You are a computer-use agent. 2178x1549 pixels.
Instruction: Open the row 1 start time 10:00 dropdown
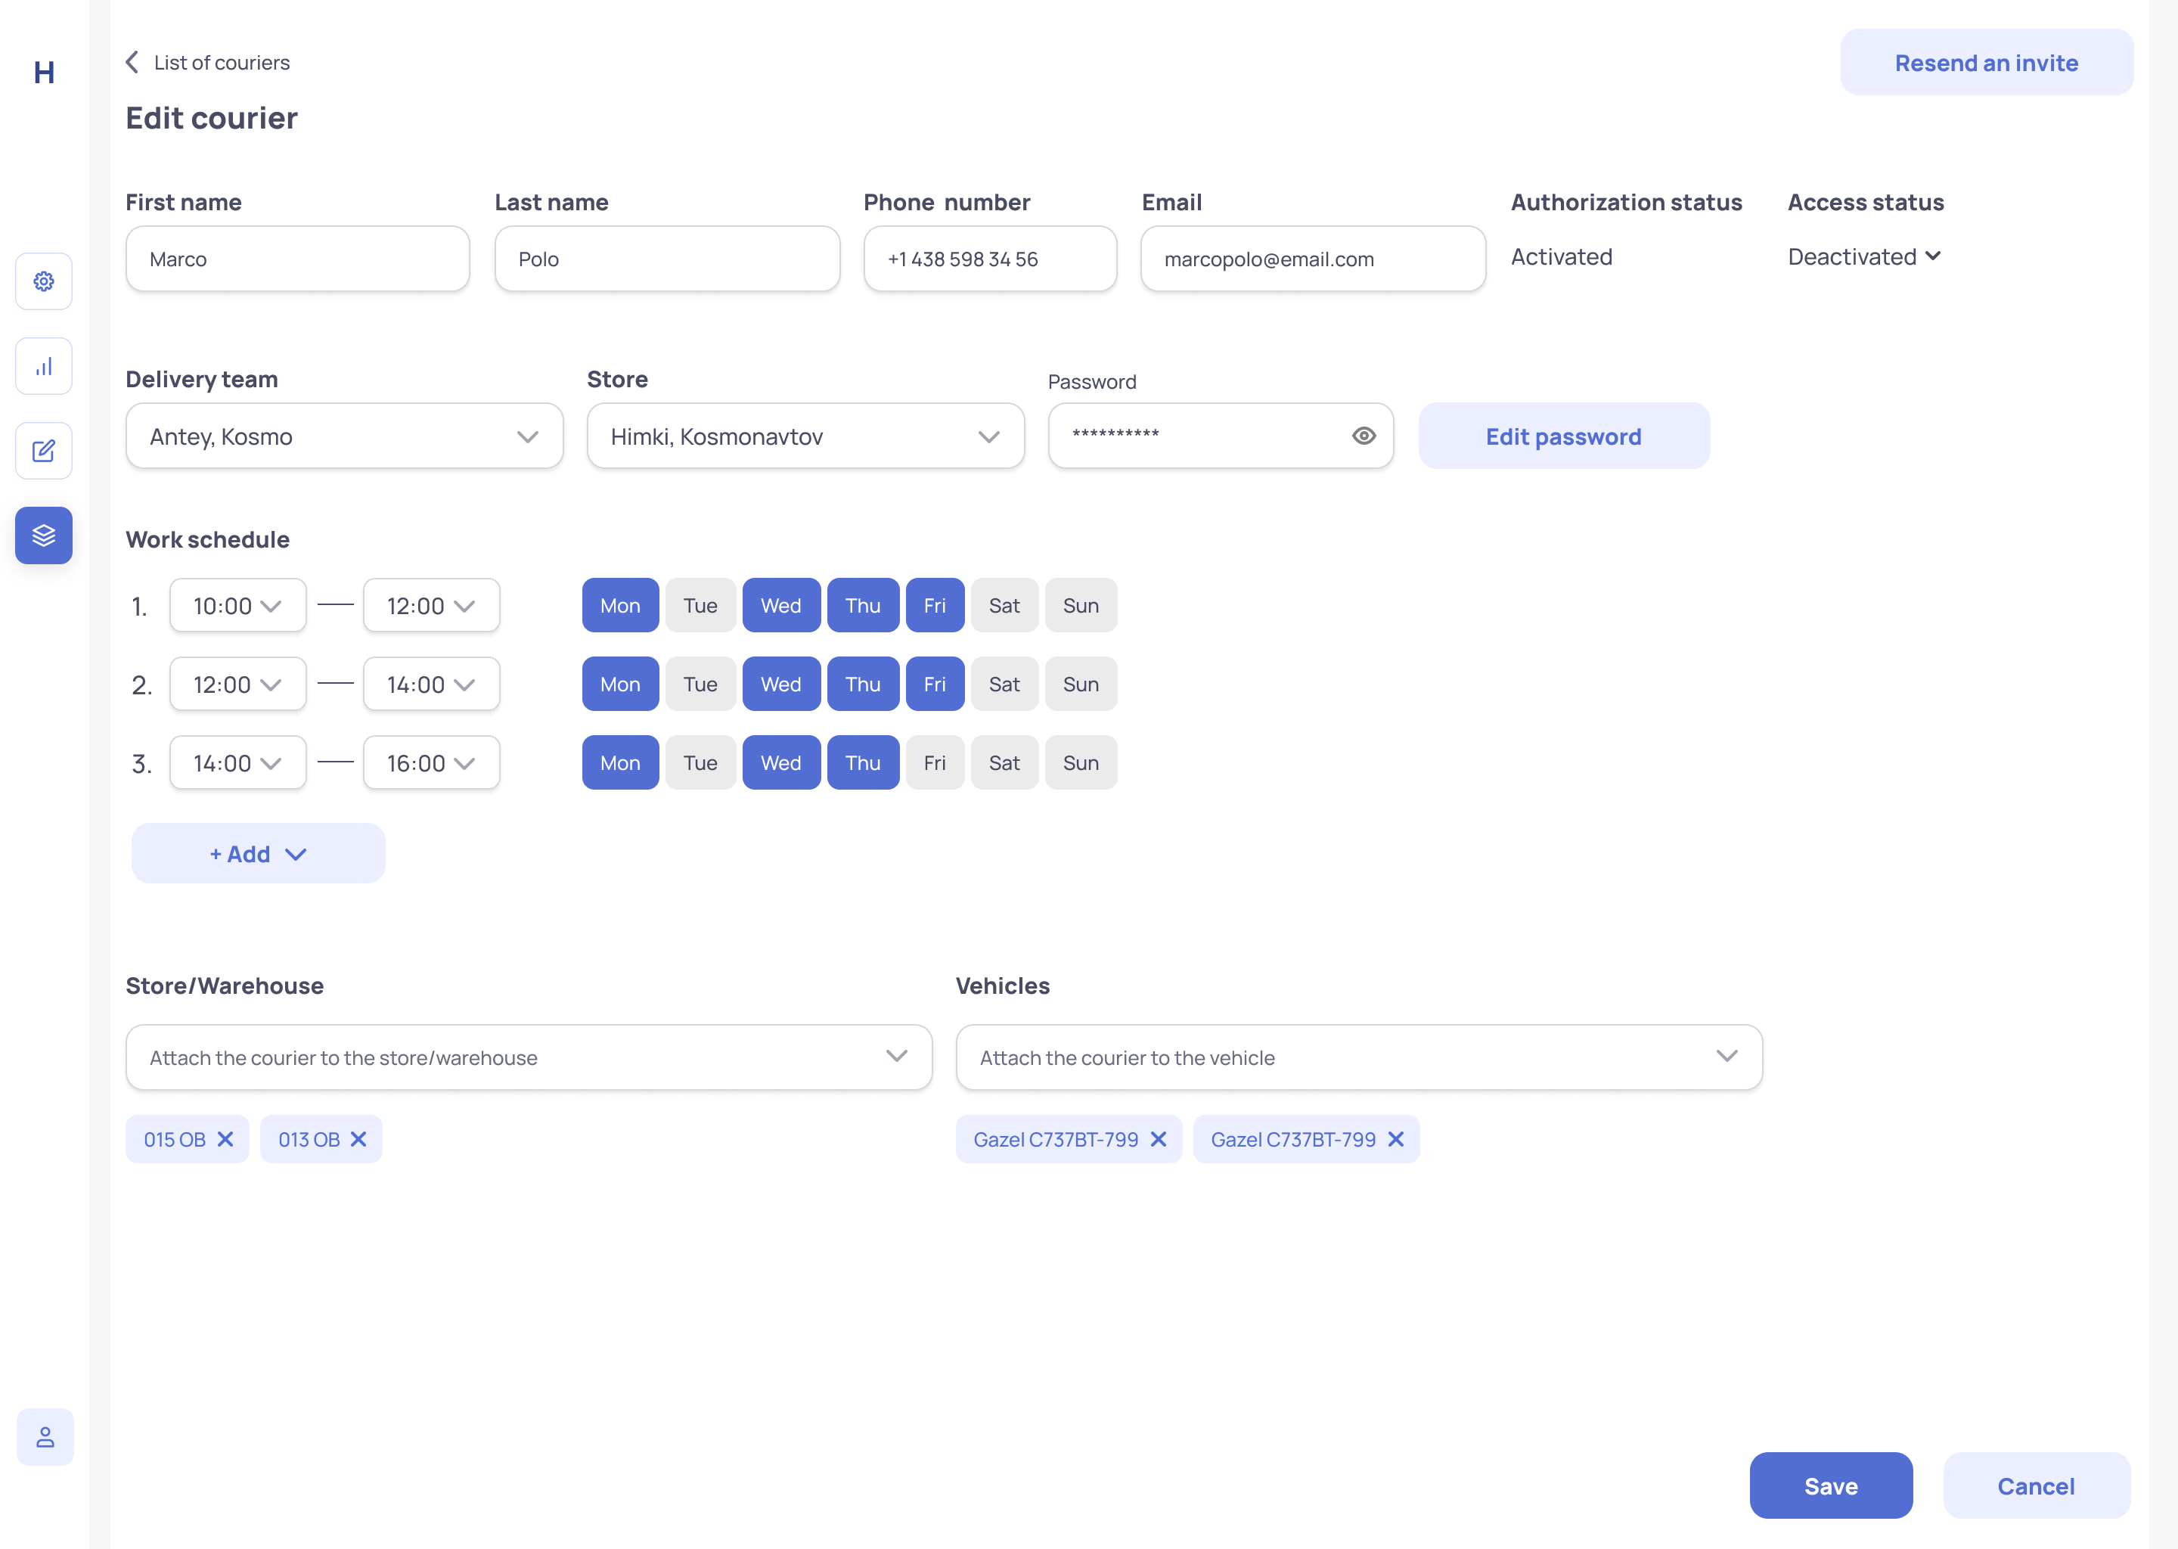pyautogui.click(x=238, y=605)
